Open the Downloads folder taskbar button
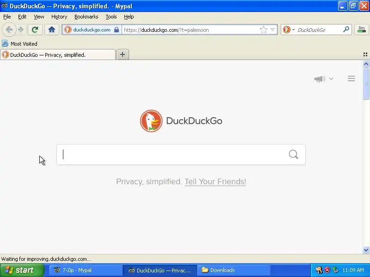The image size is (370, 277). 234,270
